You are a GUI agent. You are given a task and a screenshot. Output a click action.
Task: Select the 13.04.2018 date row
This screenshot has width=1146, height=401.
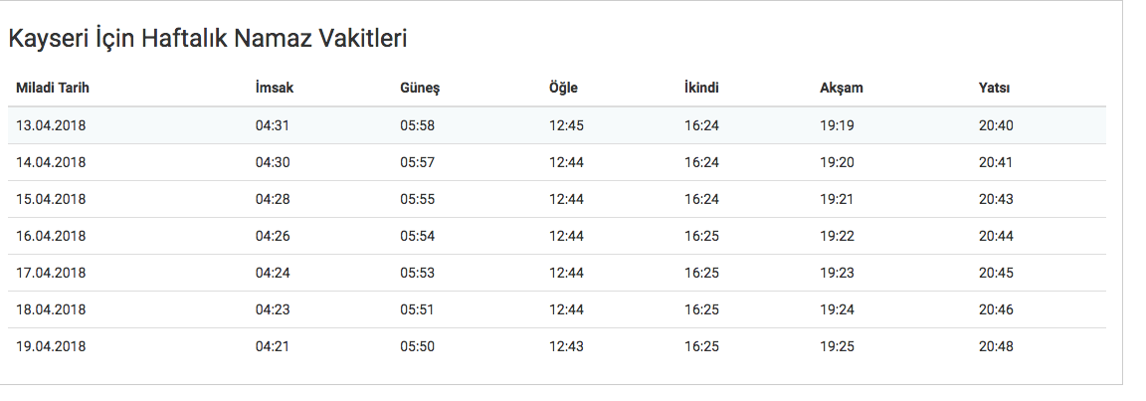(x=51, y=125)
